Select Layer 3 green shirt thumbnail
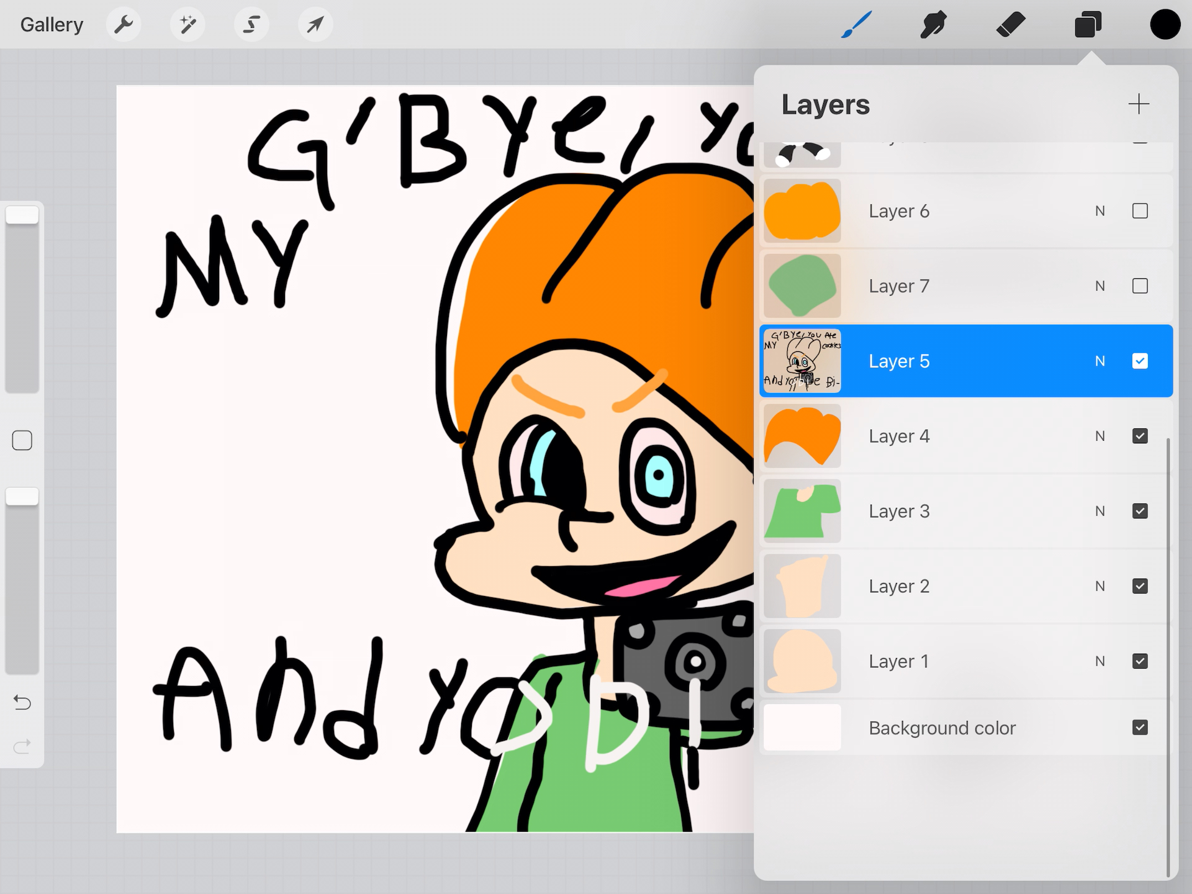Viewport: 1192px width, 894px height. coord(802,511)
